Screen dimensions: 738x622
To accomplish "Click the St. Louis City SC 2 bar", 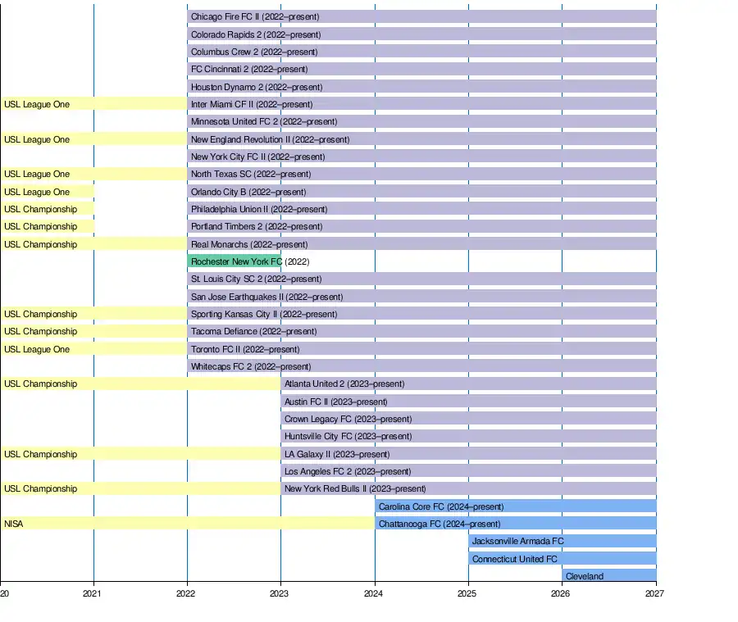I will pyautogui.click(x=421, y=279).
